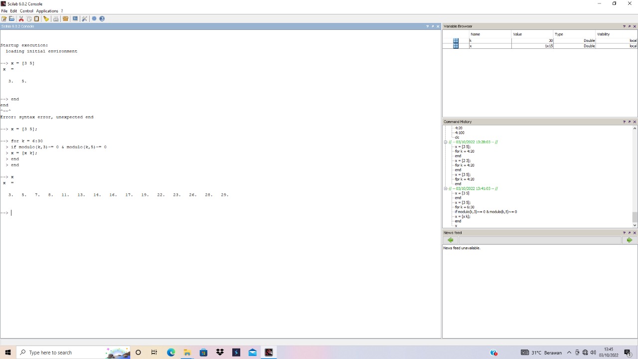Click the console input prompt line

[x=220, y=213]
